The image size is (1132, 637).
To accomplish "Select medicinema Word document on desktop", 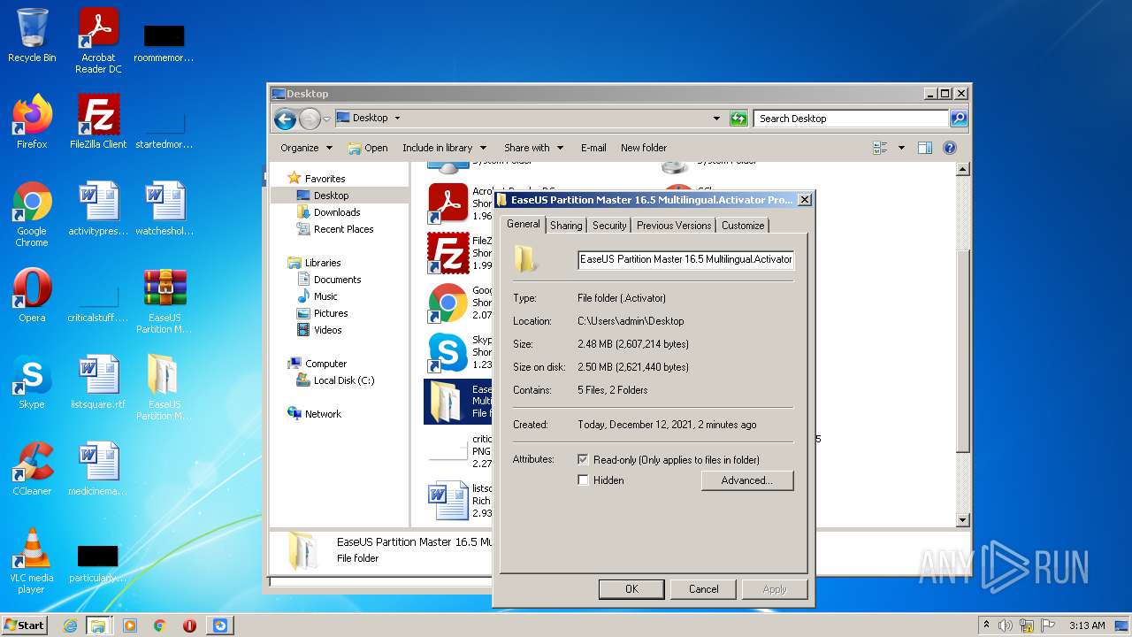I will pyautogui.click(x=98, y=469).
